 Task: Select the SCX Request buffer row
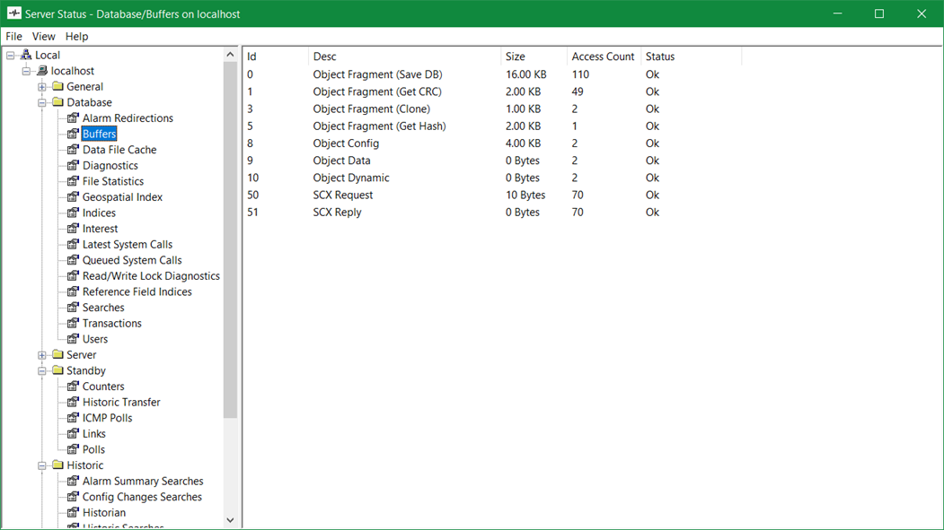343,195
